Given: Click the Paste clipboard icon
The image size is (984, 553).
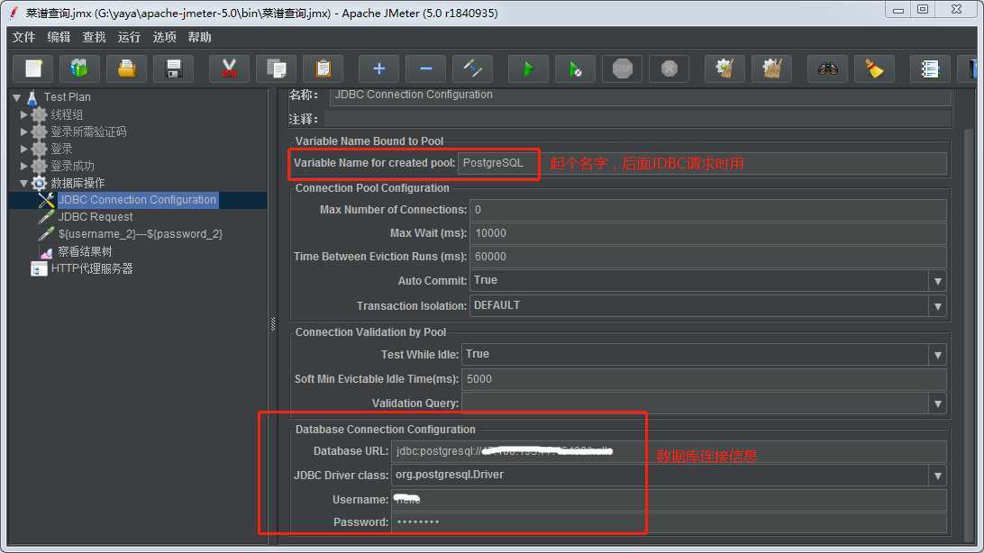Looking at the screenshot, I should click(323, 68).
